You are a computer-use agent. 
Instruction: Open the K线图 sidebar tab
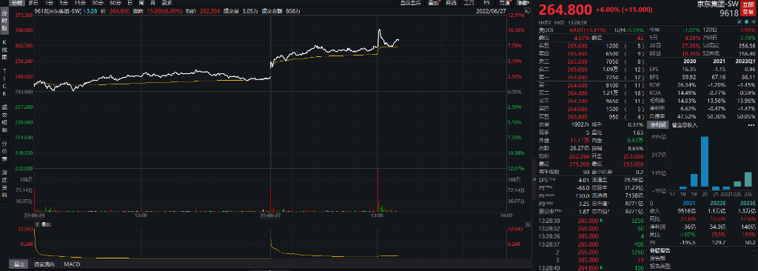(x=4, y=50)
